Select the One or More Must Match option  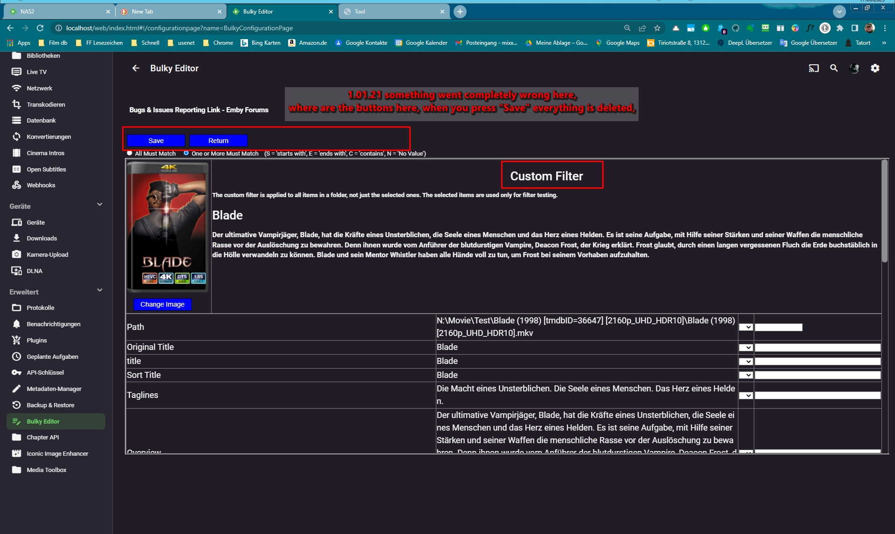pos(186,153)
